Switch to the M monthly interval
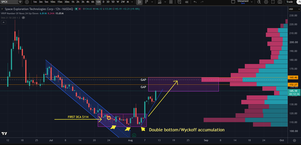301x145 pixels. point(128,2)
